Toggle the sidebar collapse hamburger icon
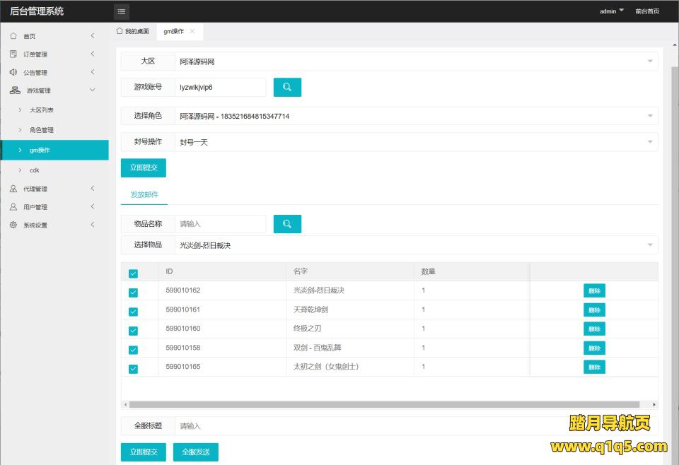Image resolution: width=679 pixels, height=465 pixels. (122, 11)
